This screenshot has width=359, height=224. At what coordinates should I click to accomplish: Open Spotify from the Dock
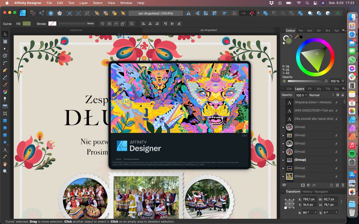tap(352, 154)
